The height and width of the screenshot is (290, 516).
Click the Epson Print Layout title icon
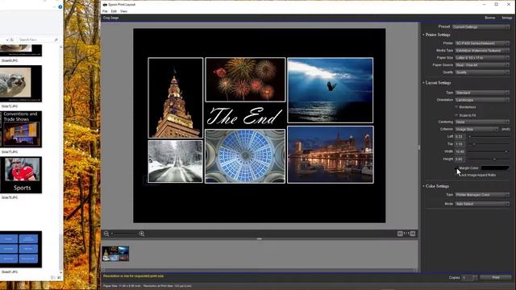[x=105, y=5]
